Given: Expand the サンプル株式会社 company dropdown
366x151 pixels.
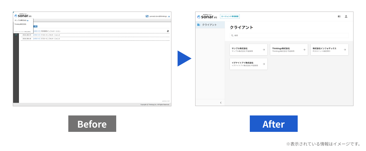Looking at the screenshot, I should pos(27,20).
